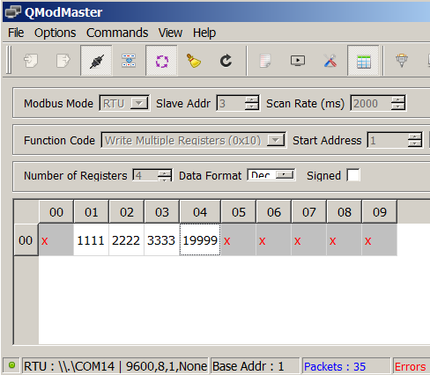Viewport: 430px width, 375px height.
Task: Click the column header 09
Action: pyautogui.click(x=379, y=212)
